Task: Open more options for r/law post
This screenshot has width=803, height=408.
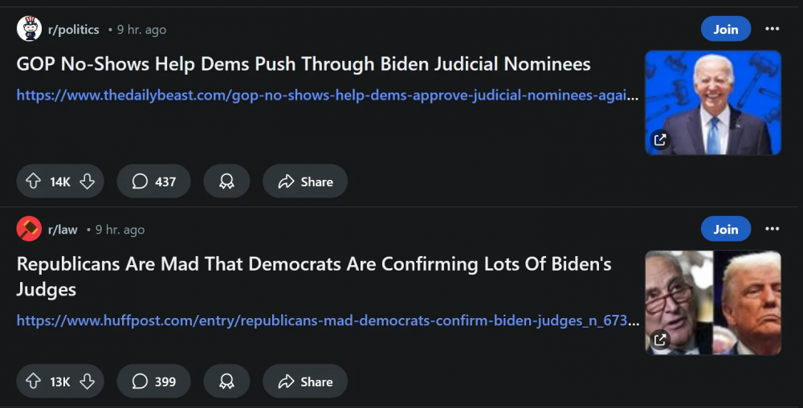Action: [x=772, y=230]
